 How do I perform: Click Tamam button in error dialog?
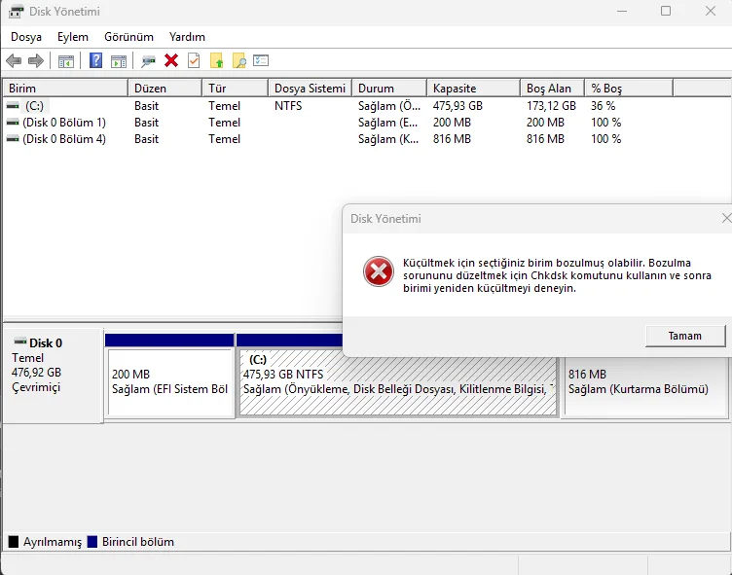[x=685, y=336]
